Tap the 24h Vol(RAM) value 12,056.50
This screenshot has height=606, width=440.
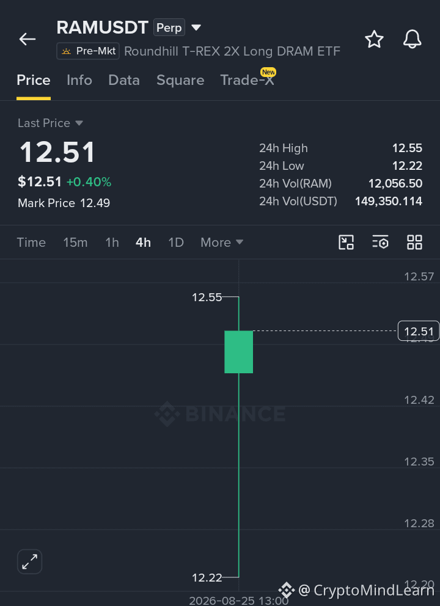pyautogui.click(x=395, y=183)
